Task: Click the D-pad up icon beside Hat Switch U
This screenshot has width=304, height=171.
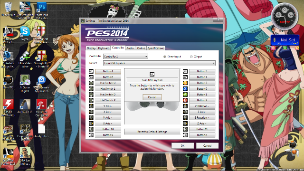Action: click(x=91, y=83)
